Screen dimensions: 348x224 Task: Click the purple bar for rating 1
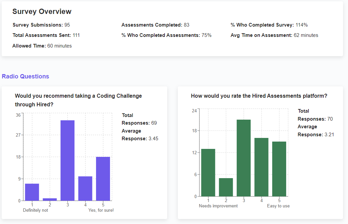[x=32, y=192]
